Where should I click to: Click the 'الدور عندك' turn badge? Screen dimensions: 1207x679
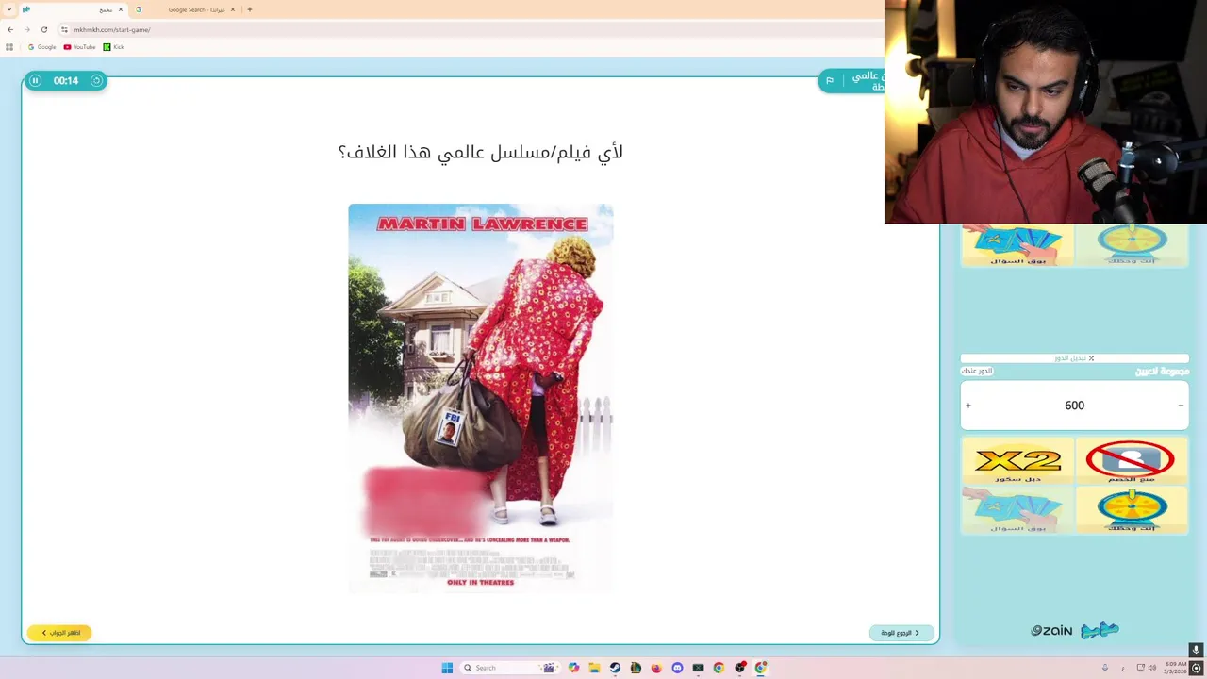[x=977, y=371]
